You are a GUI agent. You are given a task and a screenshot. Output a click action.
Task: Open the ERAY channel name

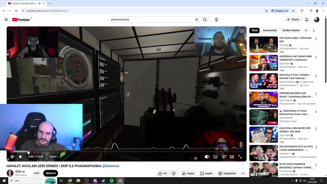19,172
